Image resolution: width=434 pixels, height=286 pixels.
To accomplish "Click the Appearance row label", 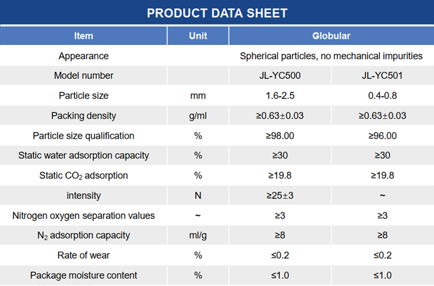I will tap(84, 56).
